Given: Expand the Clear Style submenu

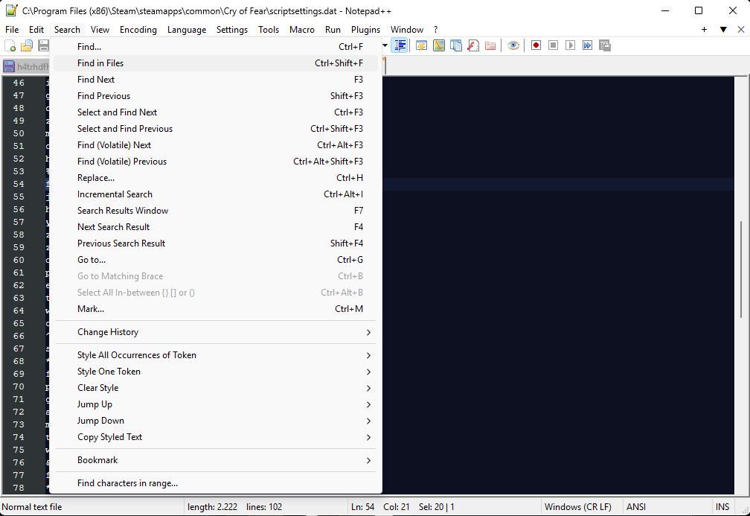Looking at the screenshot, I should point(216,388).
